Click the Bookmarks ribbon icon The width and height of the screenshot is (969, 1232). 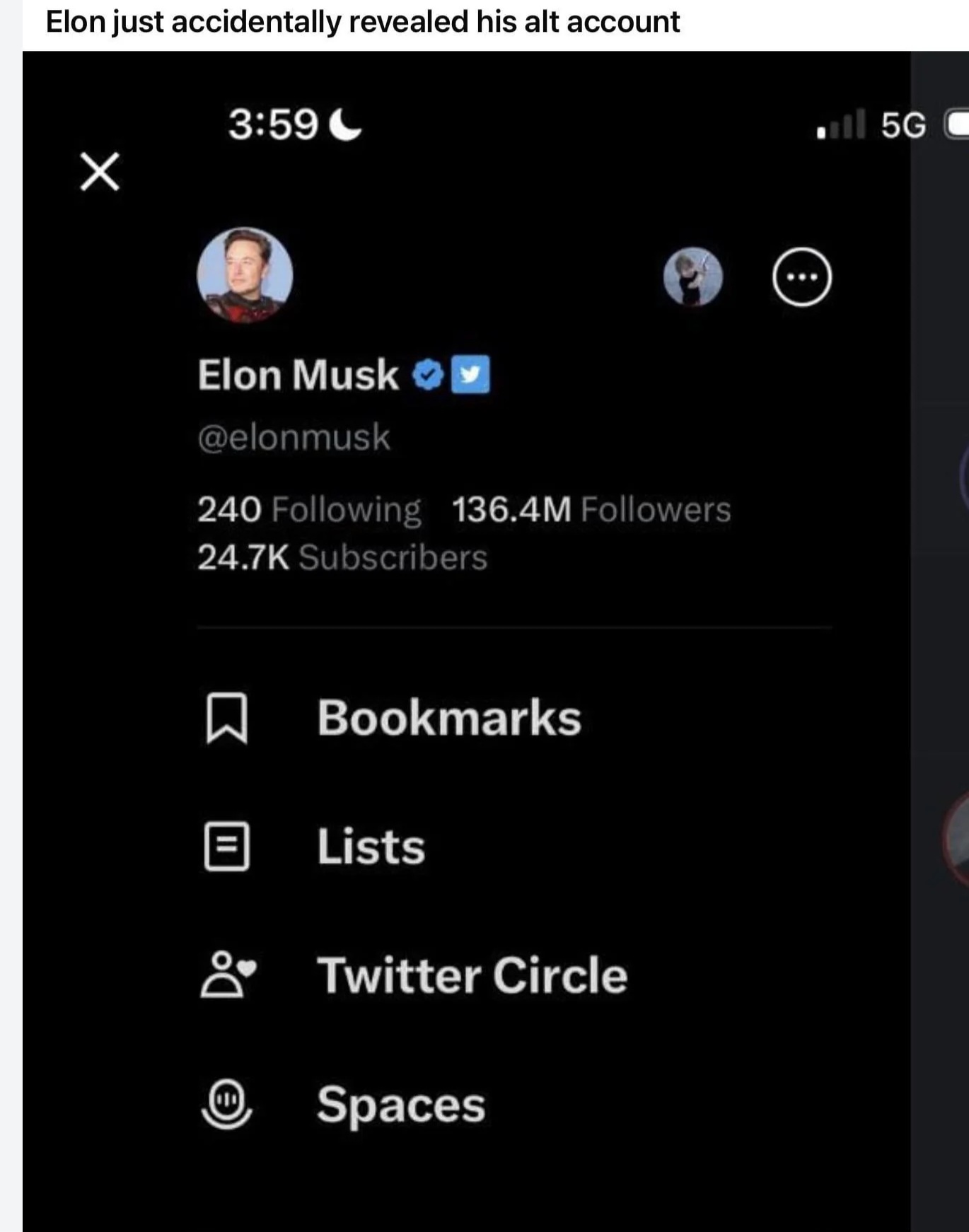[x=226, y=718]
